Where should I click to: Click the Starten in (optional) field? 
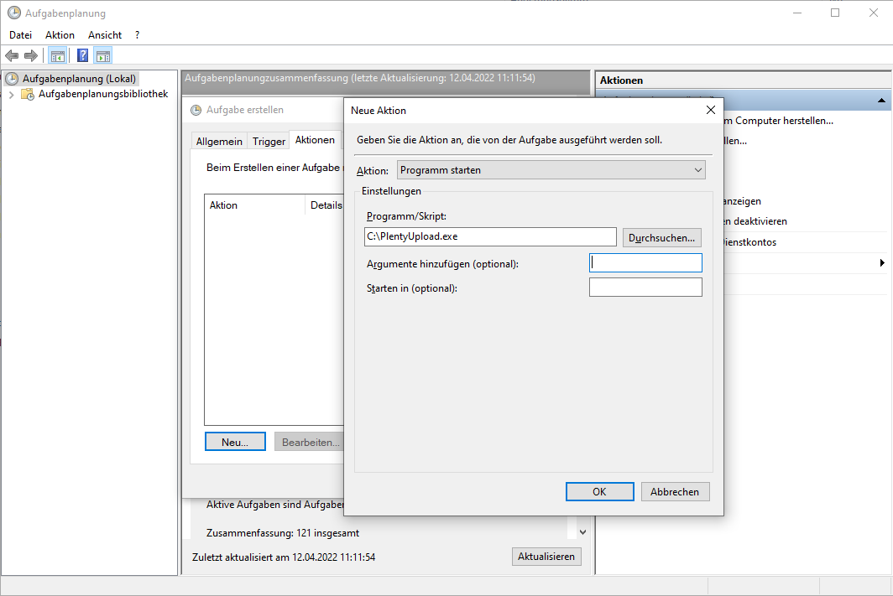[x=645, y=288]
